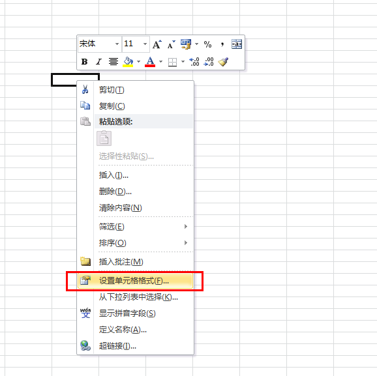Apply yellow fill color with paint bucket

[128, 62]
